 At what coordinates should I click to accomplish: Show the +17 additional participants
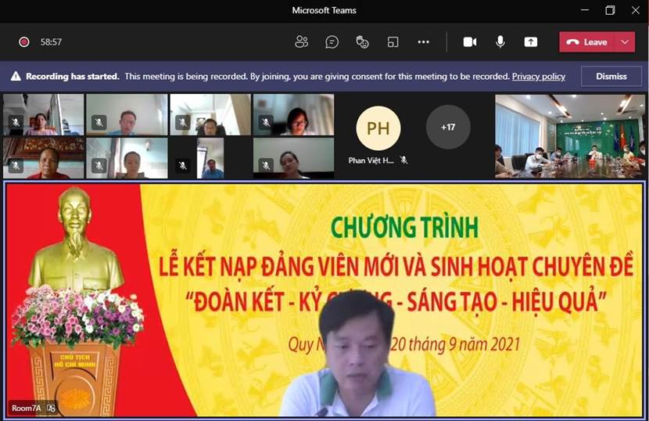(448, 127)
